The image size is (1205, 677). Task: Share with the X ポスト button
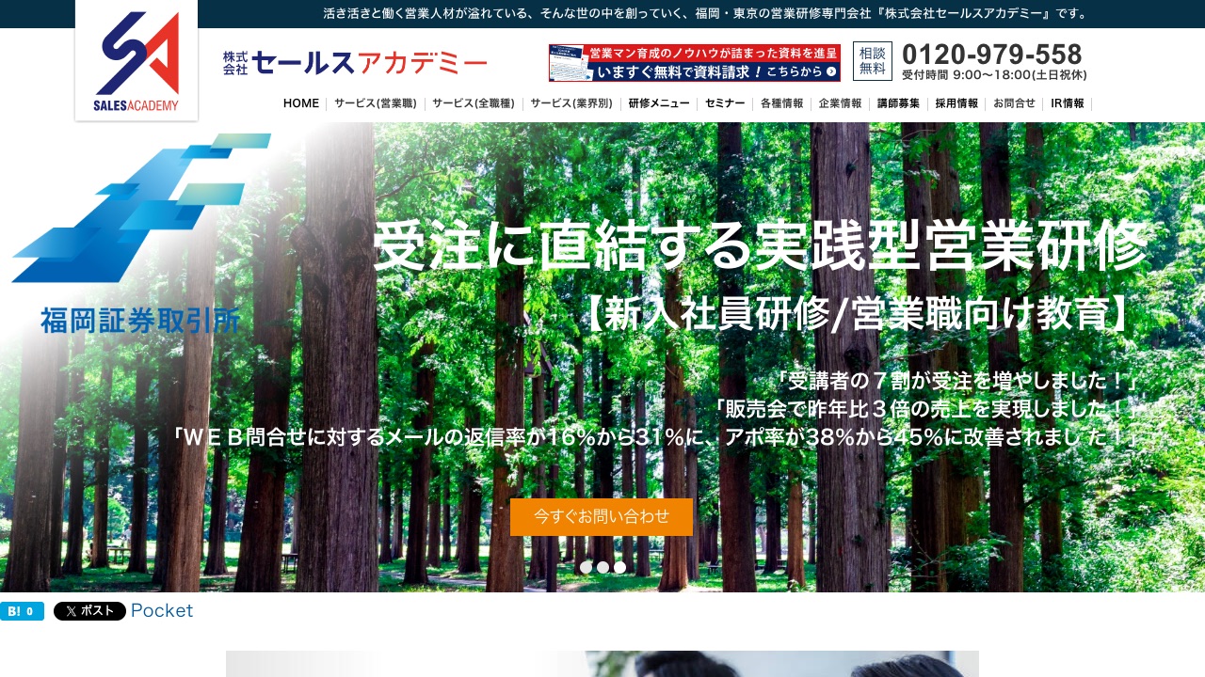coord(89,611)
